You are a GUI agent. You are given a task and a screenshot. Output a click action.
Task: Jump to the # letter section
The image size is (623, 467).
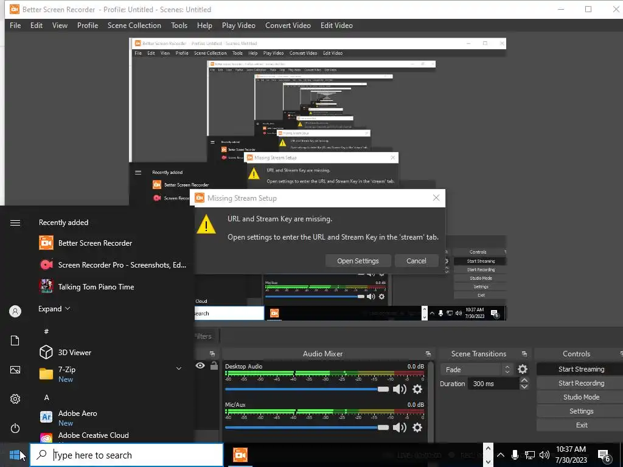click(x=46, y=331)
